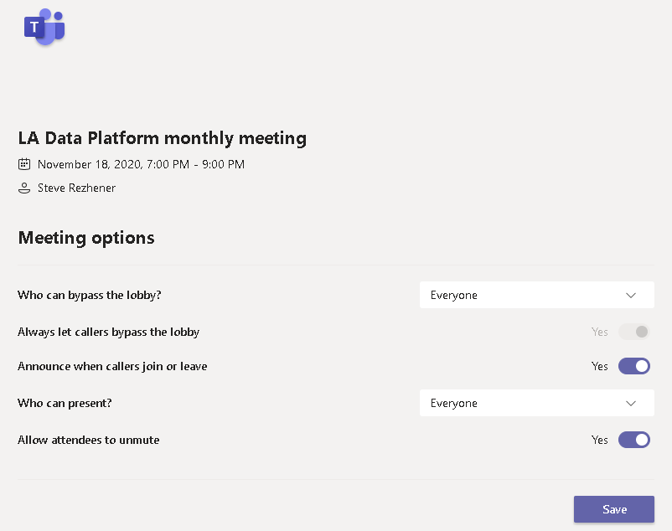672x531 pixels.
Task: Click the 'Who can bypass the lobby?' label
Action: pos(90,295)
